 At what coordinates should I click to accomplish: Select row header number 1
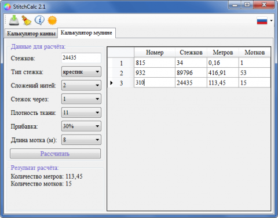(x=121, y=63)
